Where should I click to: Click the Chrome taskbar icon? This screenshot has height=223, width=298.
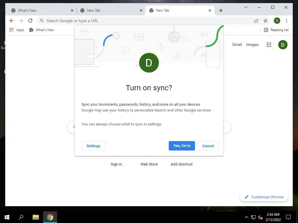click(50, 217)
